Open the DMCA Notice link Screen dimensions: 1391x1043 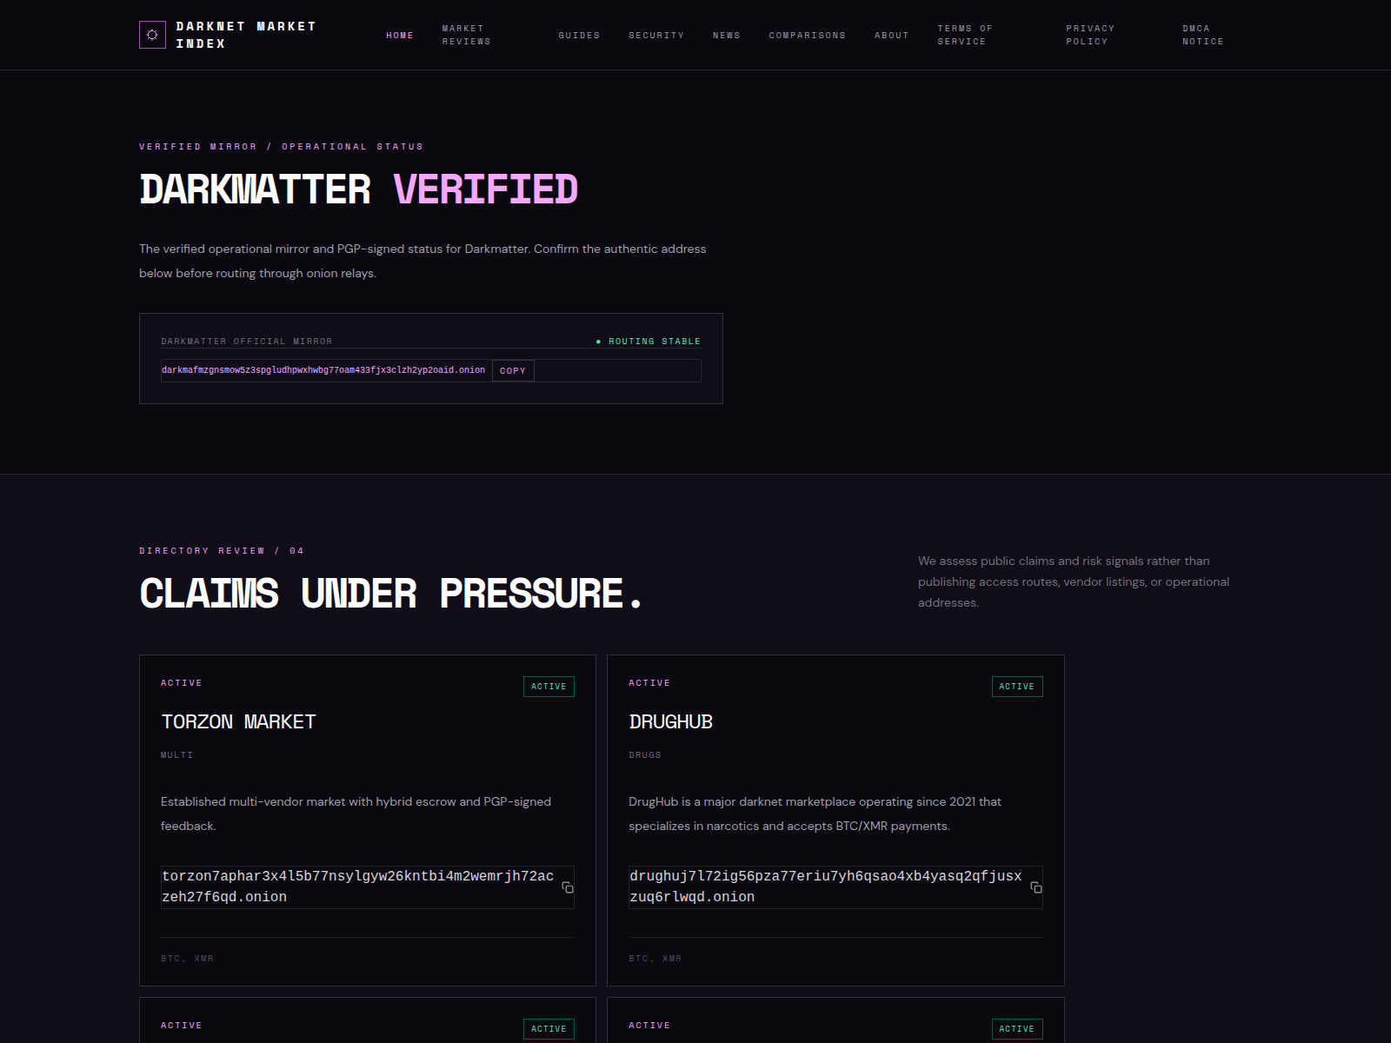[x=1202, y=35]
